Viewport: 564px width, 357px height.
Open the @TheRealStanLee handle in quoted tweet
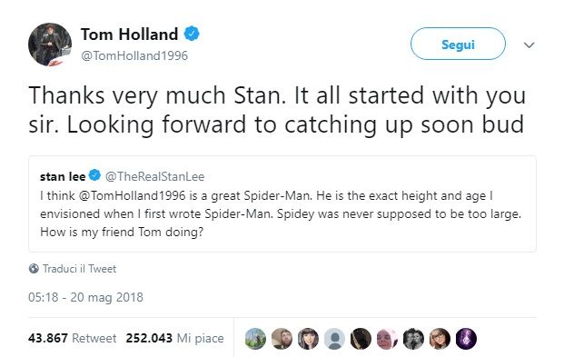154,176
